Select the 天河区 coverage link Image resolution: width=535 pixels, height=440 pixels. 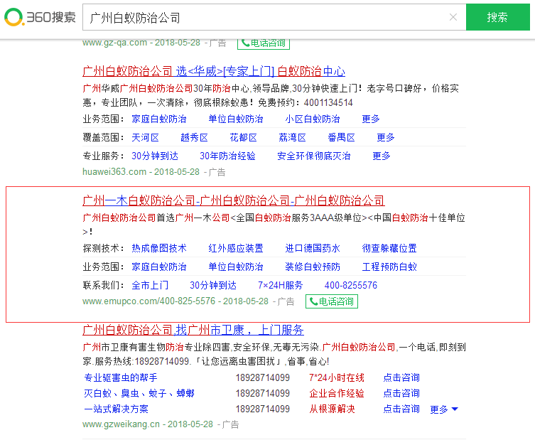pyautogui.click(x=145, y=137)
